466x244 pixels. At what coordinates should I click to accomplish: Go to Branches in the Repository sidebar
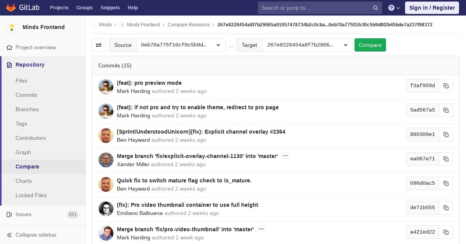(27, 109)
